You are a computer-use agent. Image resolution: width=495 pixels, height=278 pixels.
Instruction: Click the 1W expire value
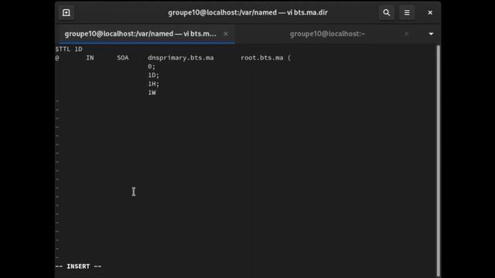[152, 93]
